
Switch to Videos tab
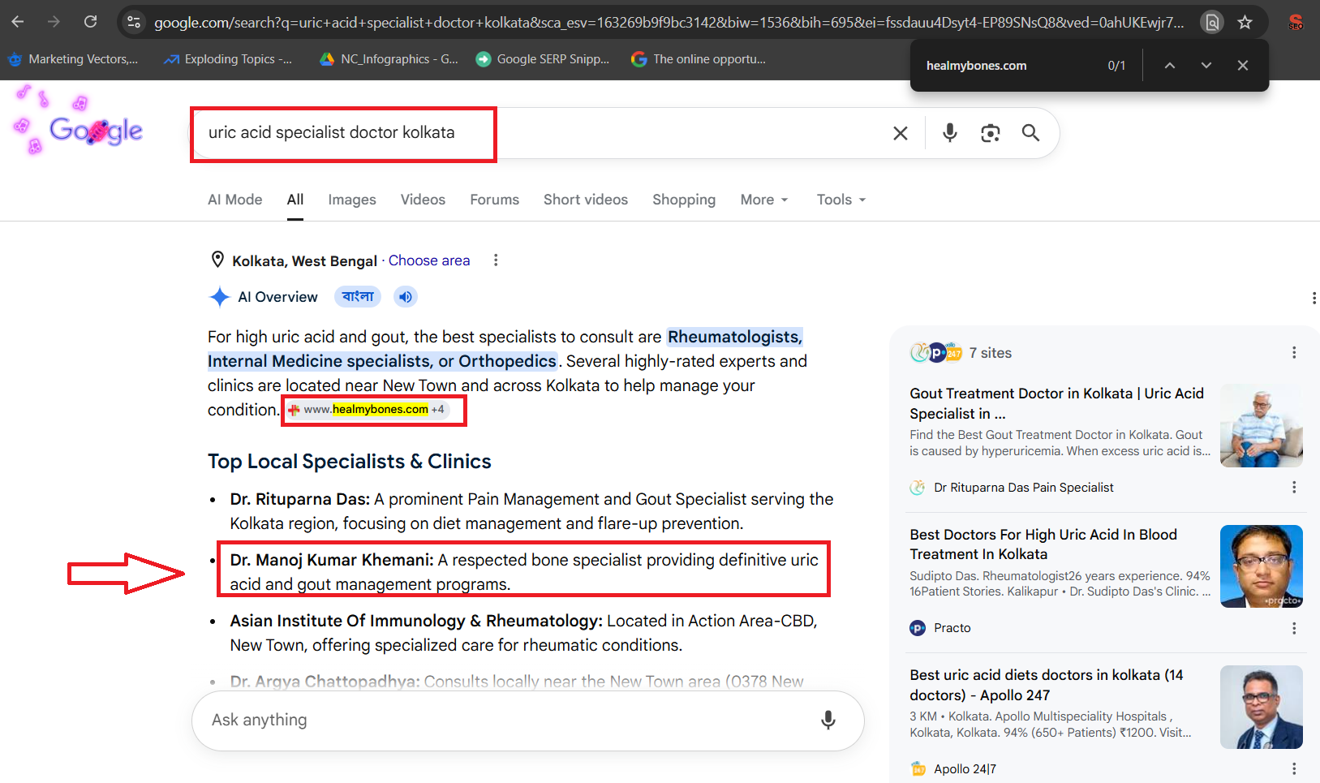coord(423,200)
